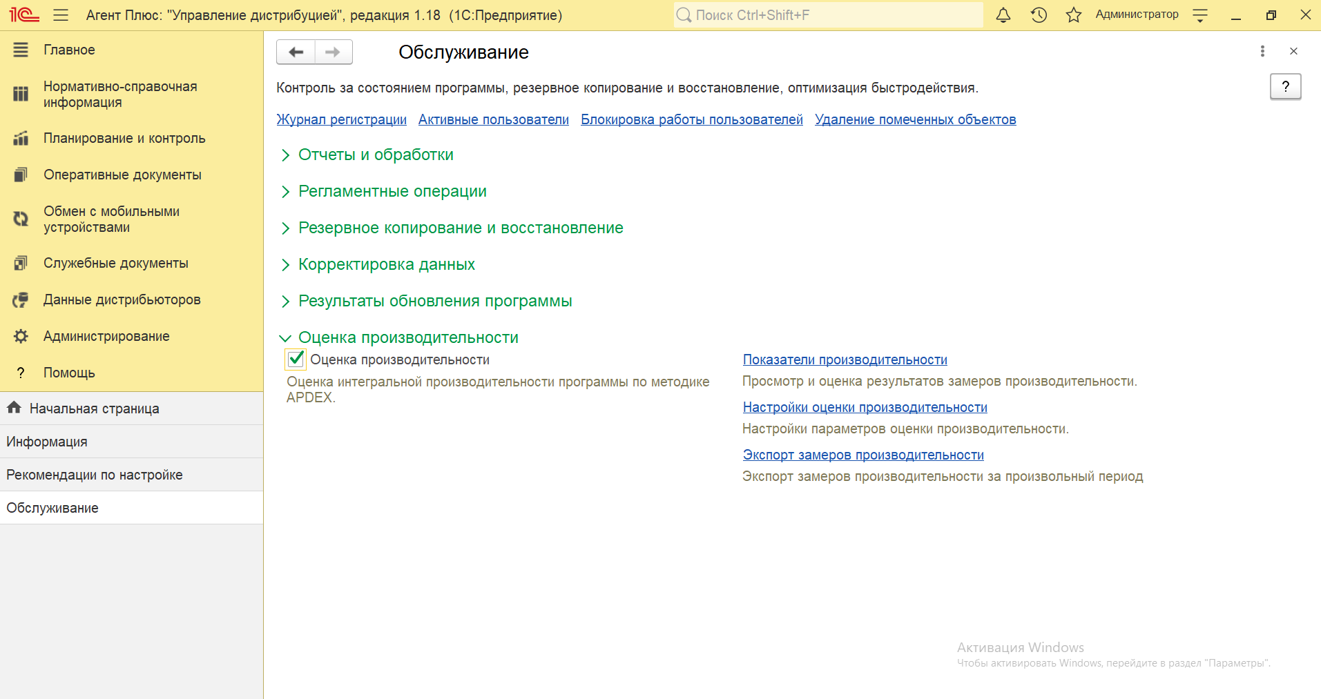Image resolution: width=1321 pixels, height=699 pixels.
Task: Expand Отчеты и обработки section
Action: coord(375,155)
